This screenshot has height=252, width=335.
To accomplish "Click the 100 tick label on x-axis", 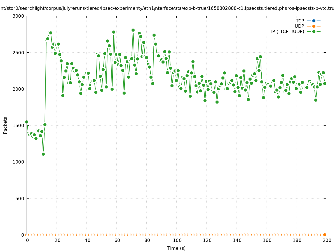I will coord(177,240).
